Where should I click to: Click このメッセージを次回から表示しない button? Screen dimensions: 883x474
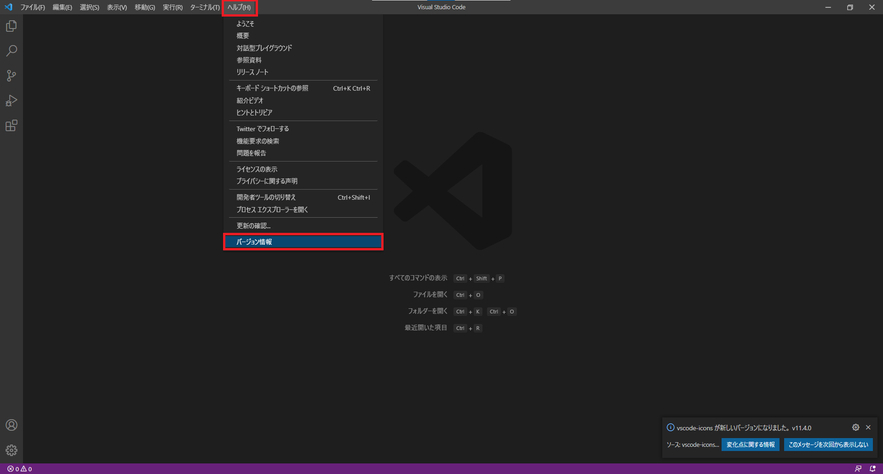(828, 445)
